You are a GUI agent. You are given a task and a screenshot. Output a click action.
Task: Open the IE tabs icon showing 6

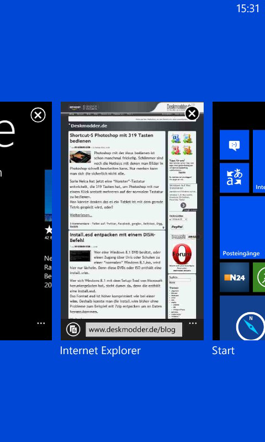coord(73,329)
